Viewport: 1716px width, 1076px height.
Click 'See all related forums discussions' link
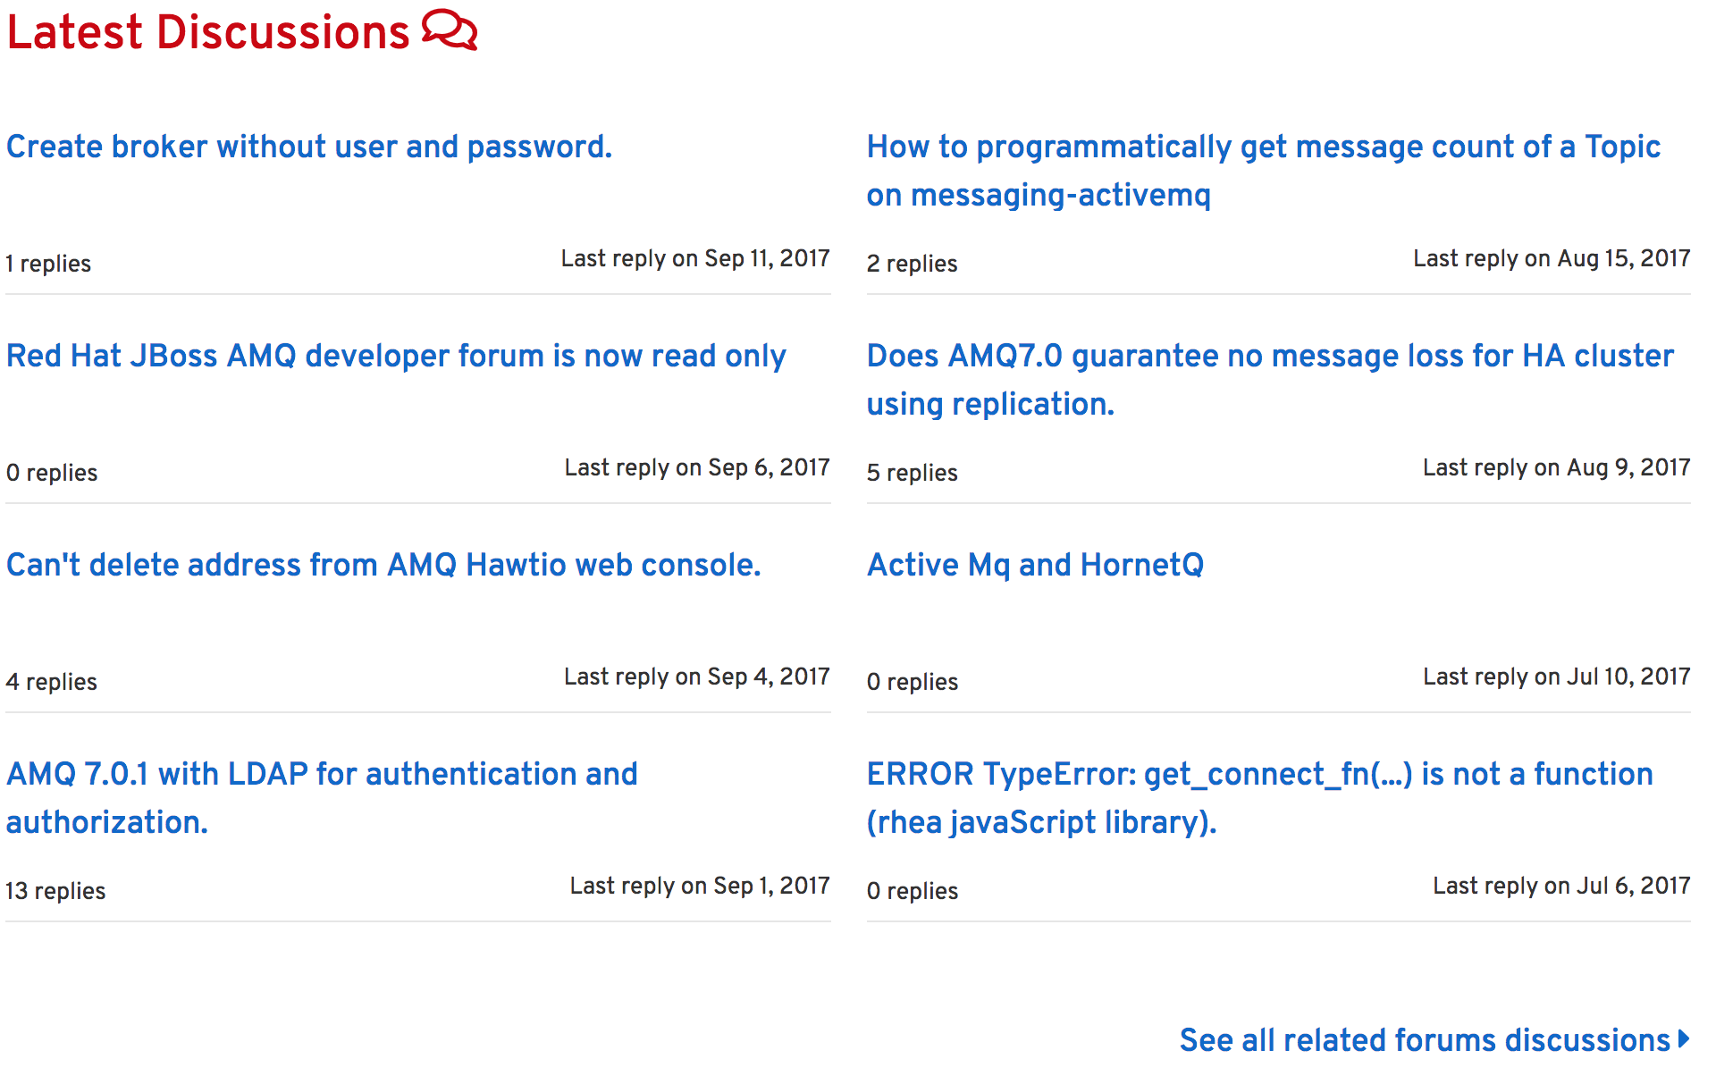click(x=1425, y=1040)
